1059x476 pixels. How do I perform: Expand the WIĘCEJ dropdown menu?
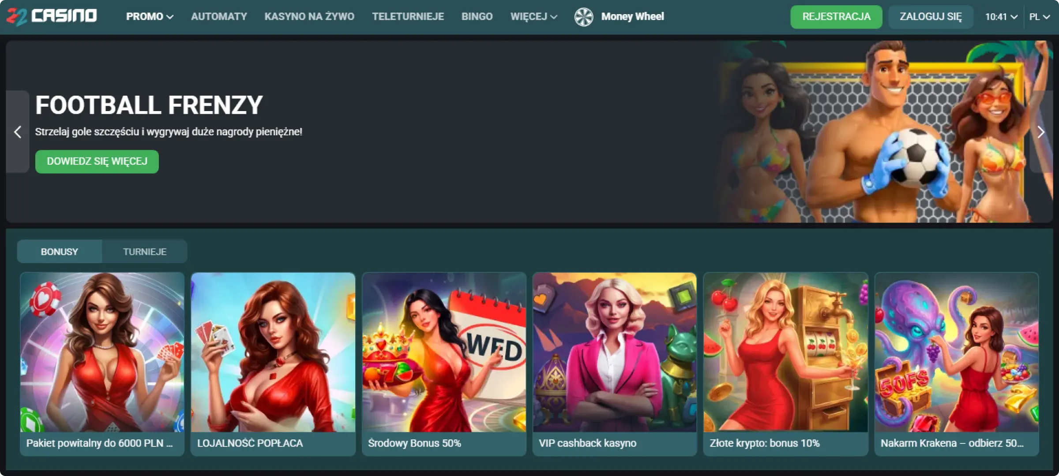[x=534, y=17]
